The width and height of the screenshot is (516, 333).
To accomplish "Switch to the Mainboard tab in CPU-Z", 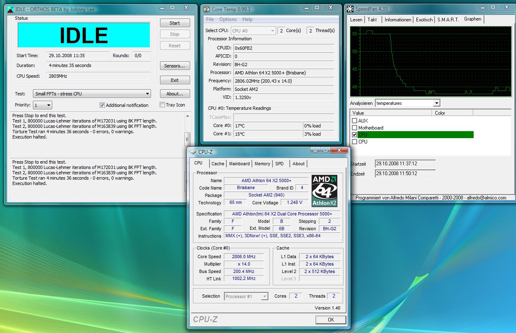I will pyautogui.click(x=239, y=164).
